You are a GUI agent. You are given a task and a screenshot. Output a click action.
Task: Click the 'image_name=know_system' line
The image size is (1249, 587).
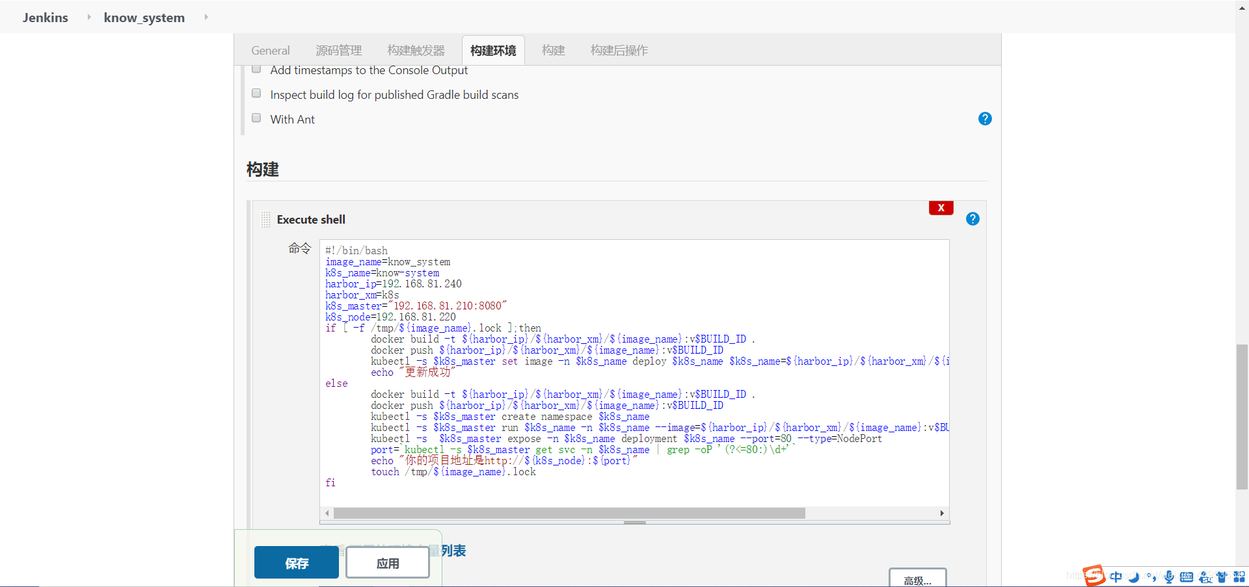coord(388,262)
